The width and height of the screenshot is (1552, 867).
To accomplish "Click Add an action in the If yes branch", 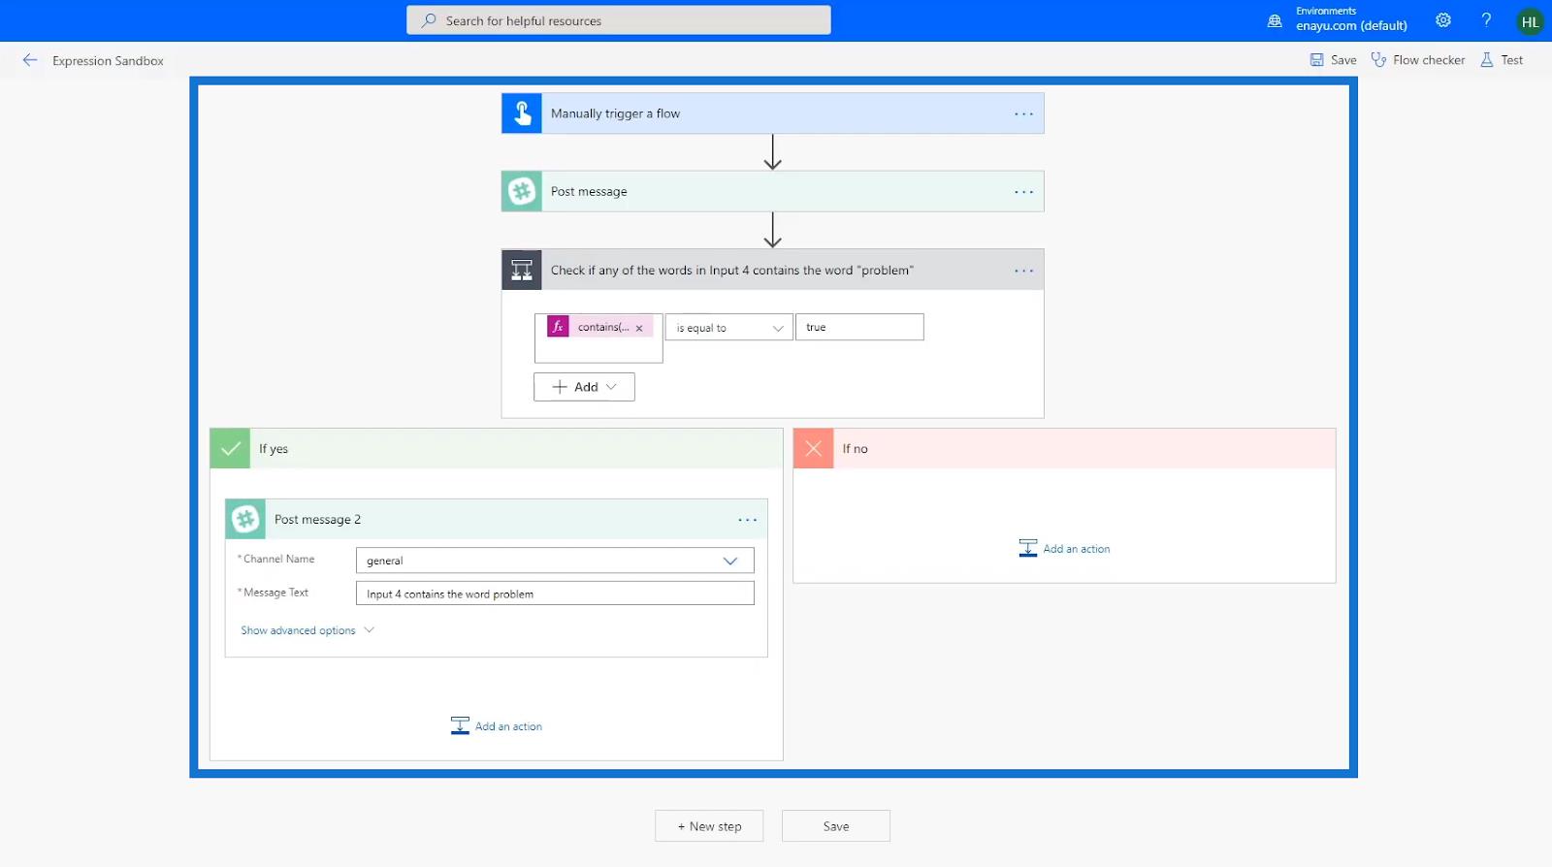I will pos(497,726).
